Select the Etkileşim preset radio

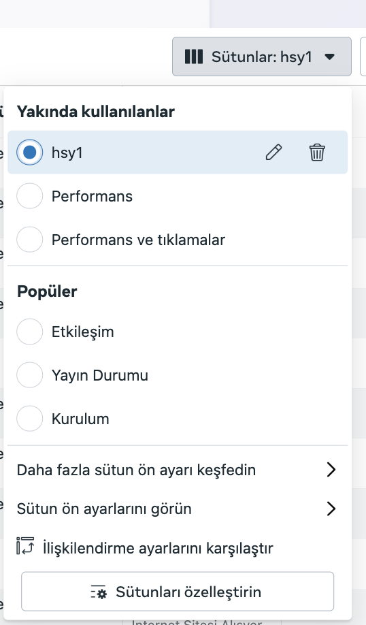29,332
